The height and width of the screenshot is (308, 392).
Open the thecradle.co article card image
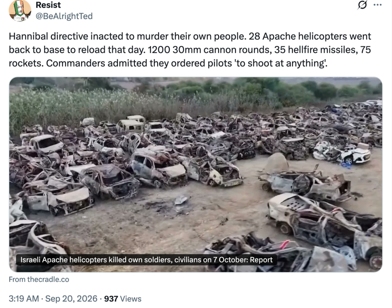click(x=196, y=174)
